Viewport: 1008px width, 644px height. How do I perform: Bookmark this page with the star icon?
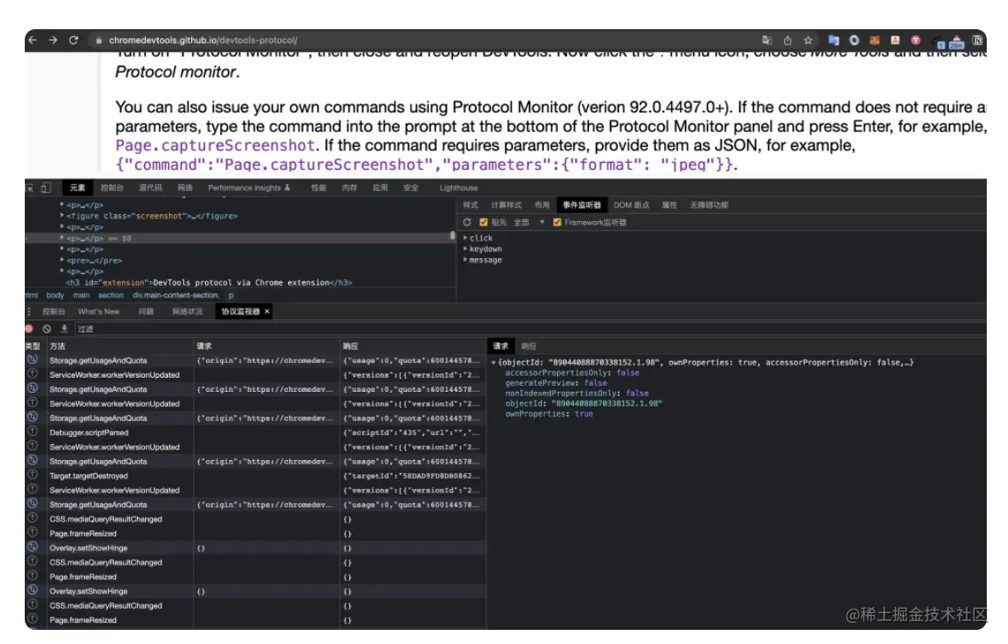(x=808, y=40)
